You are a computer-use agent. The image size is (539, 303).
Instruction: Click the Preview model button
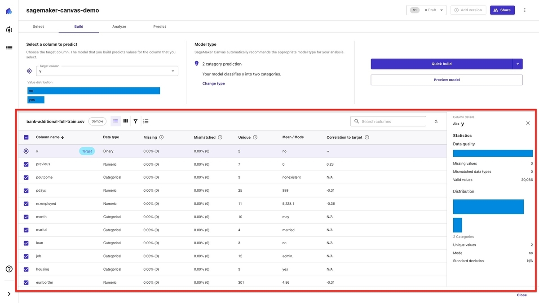(447, 80)
